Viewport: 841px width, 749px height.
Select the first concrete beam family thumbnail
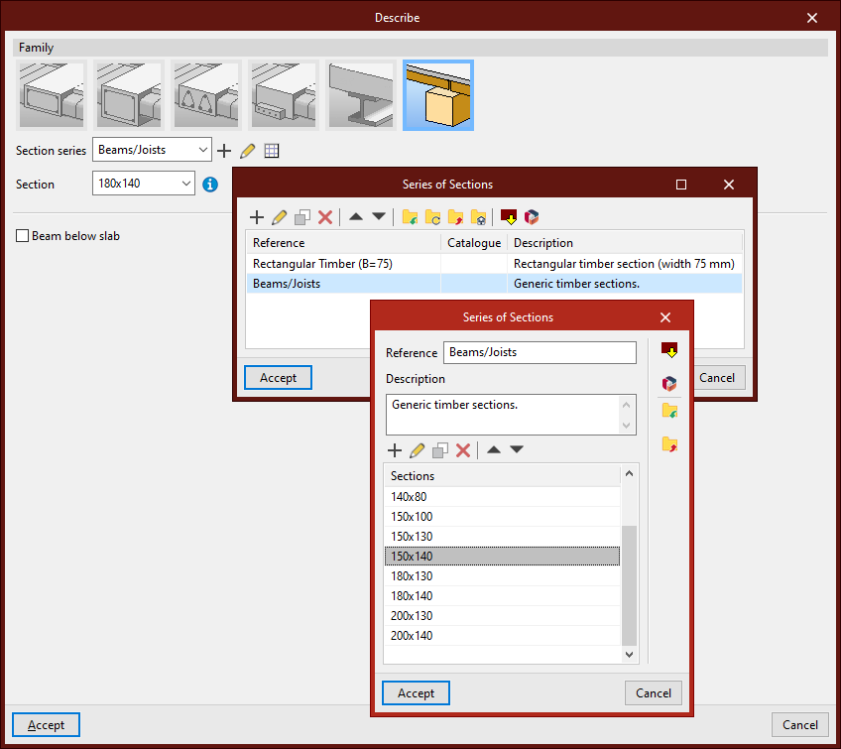pyautogui.click(x=52, y=95)
